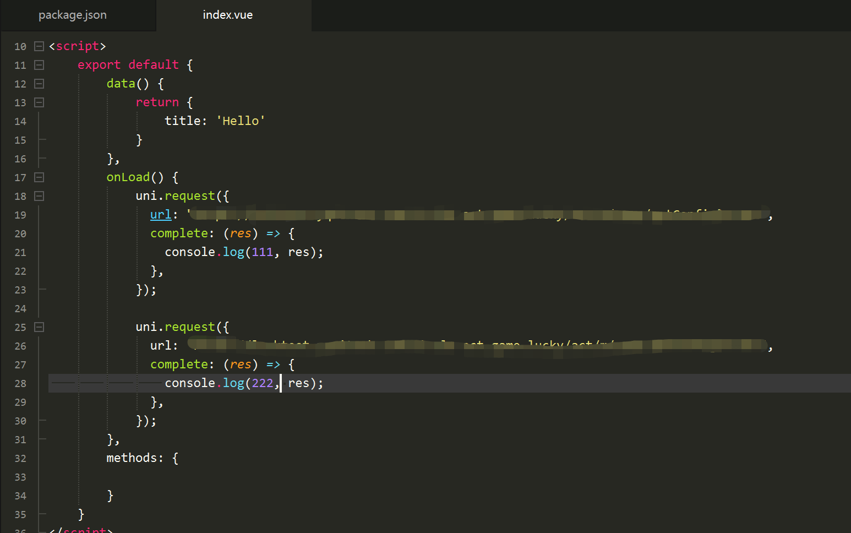Place cursor on 'Hello' string
This screenshot has width=851, height=533.
241,121
